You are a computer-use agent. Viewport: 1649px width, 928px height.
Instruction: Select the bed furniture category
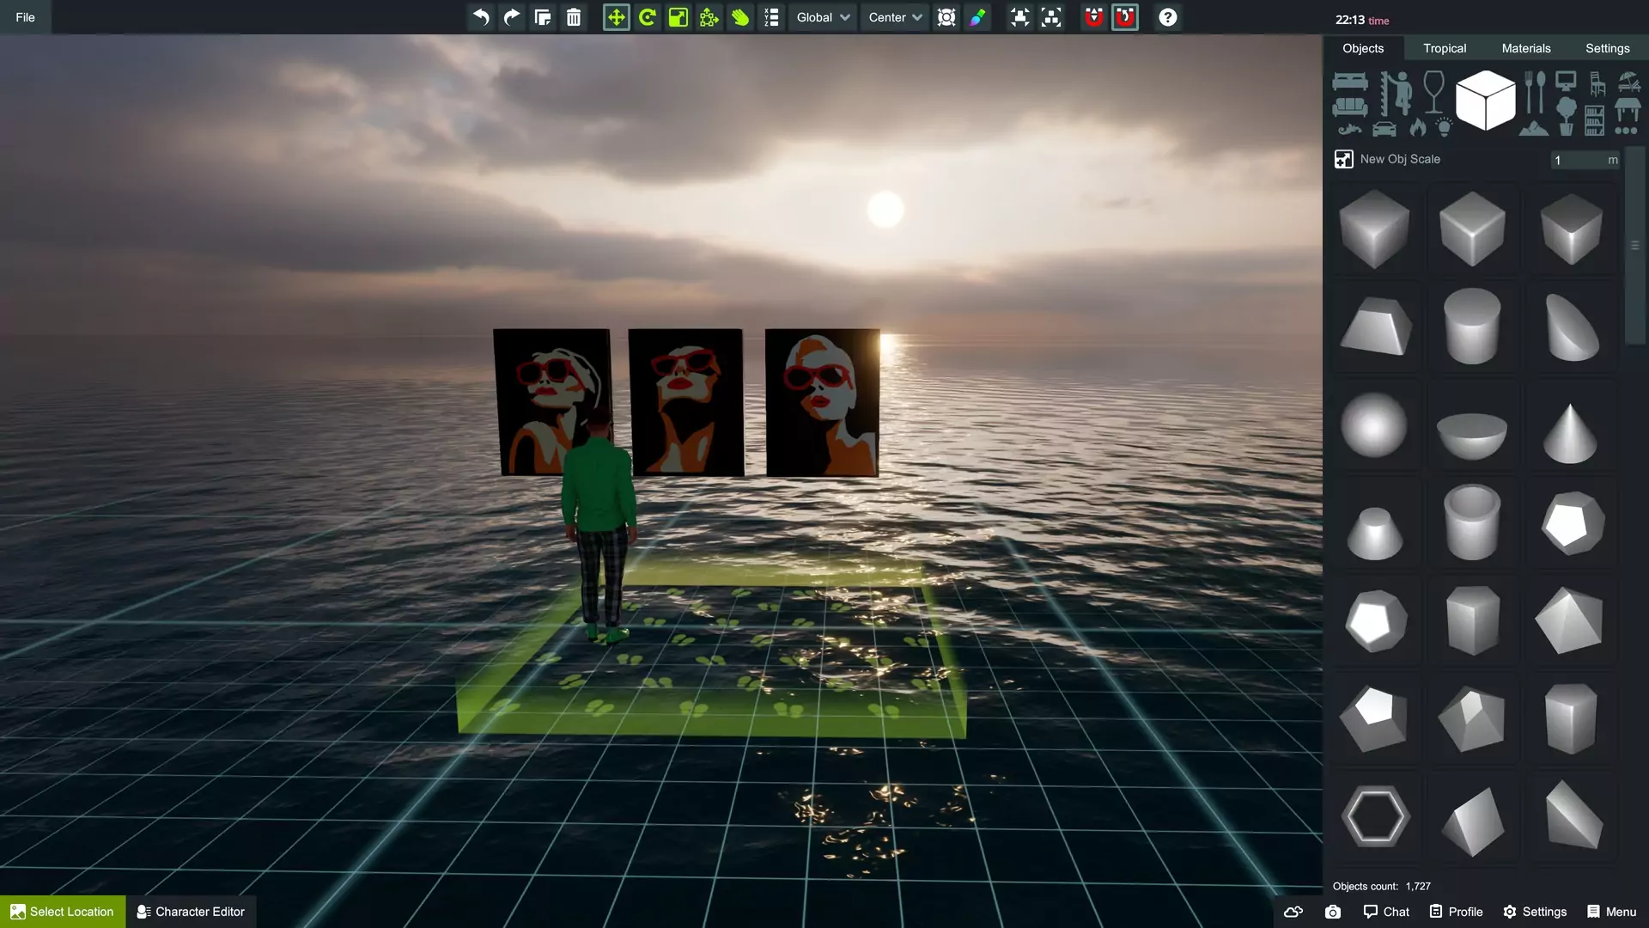click(x=1350, y=82)
